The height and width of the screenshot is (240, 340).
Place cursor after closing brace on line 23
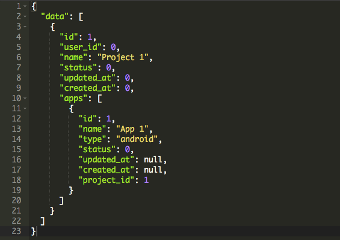pos(37,232)
